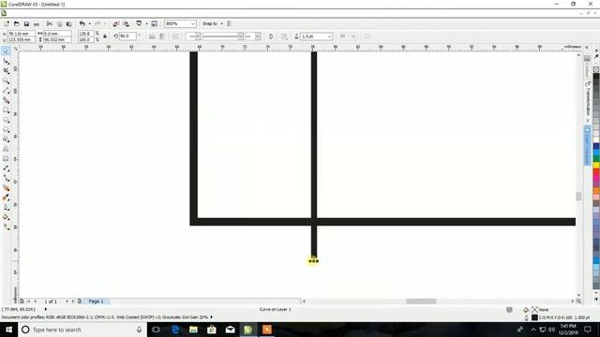
Task: Click the y position field
Action: click(x=22, y=39)
